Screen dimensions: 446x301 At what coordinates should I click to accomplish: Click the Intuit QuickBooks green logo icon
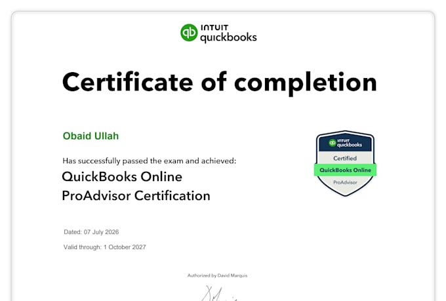click(x=189, y=32)
